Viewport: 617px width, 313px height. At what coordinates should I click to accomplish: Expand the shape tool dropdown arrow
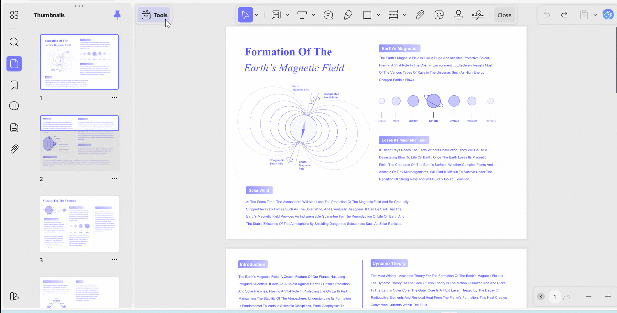378,15
